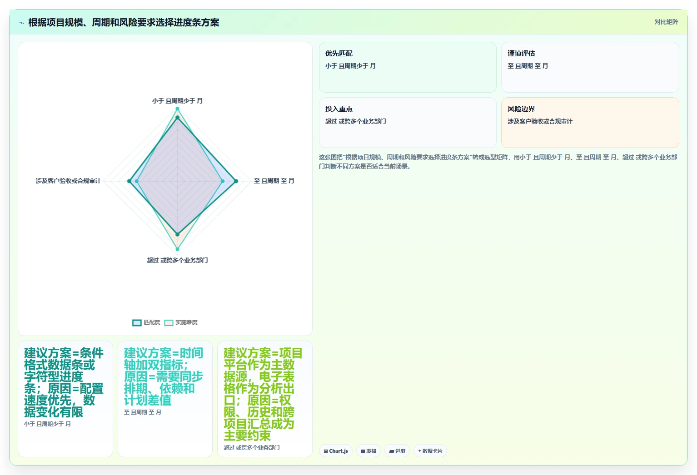Click the header title 根据项目规模、周期和风险要求选择进度条方案

click(x=124, y=22)
